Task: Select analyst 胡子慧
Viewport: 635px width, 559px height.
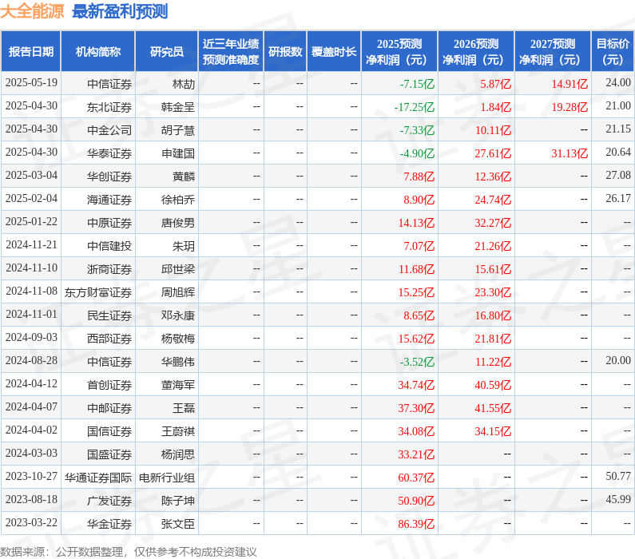Action: pyautogui.click(x=178, y=130)
